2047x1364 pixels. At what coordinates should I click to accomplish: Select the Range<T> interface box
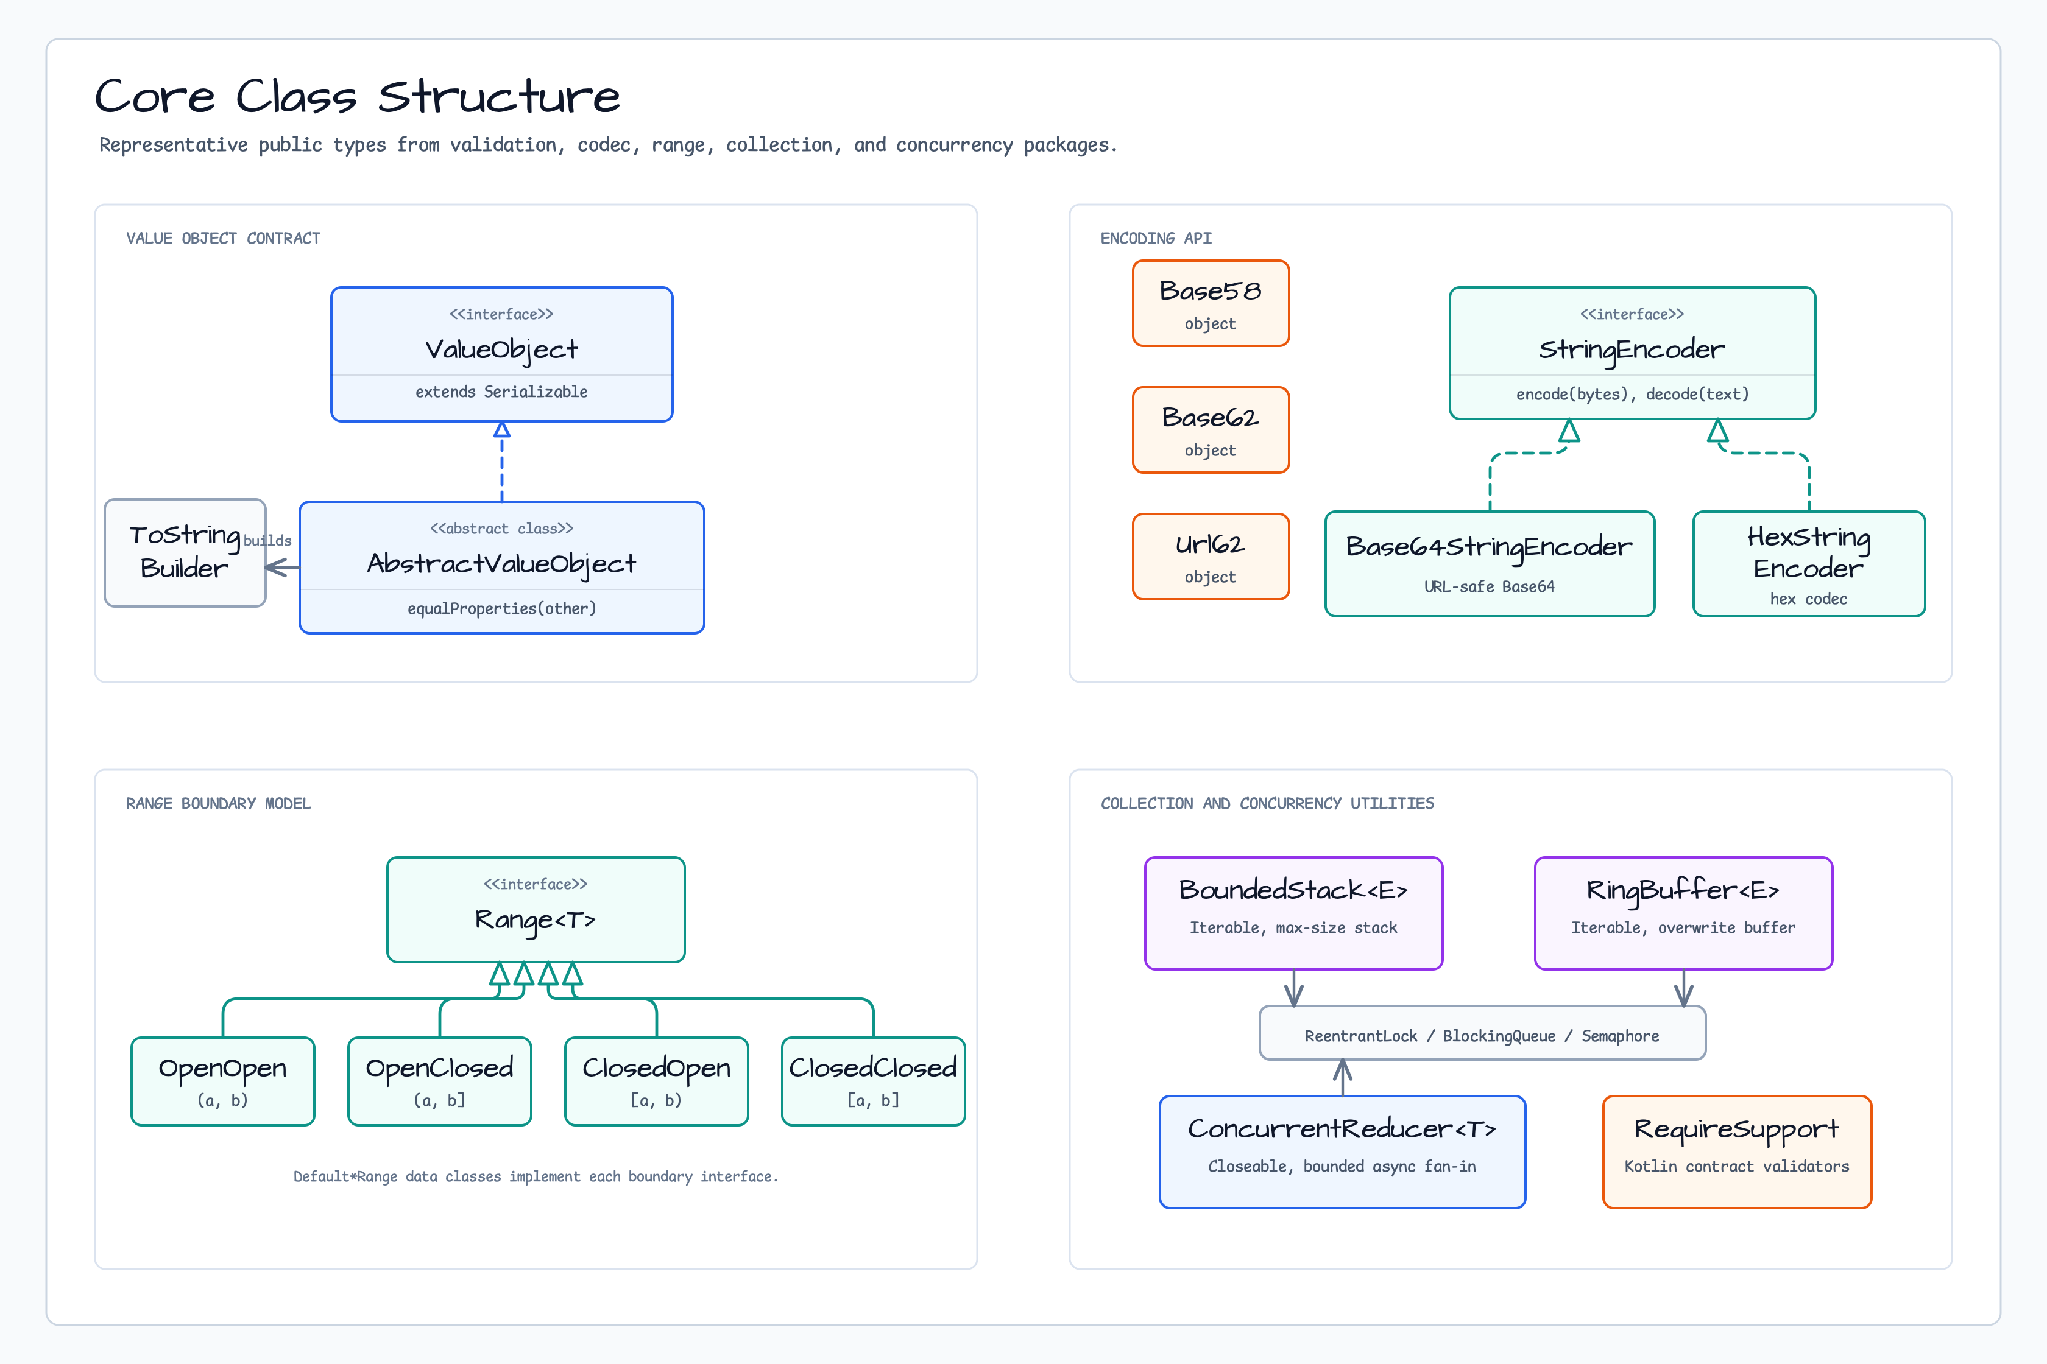[x=536, y=909]
